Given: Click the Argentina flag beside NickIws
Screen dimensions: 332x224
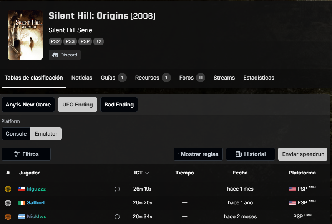Looking at the screenshot, I should pyautogui.click(x=22, y=217).
